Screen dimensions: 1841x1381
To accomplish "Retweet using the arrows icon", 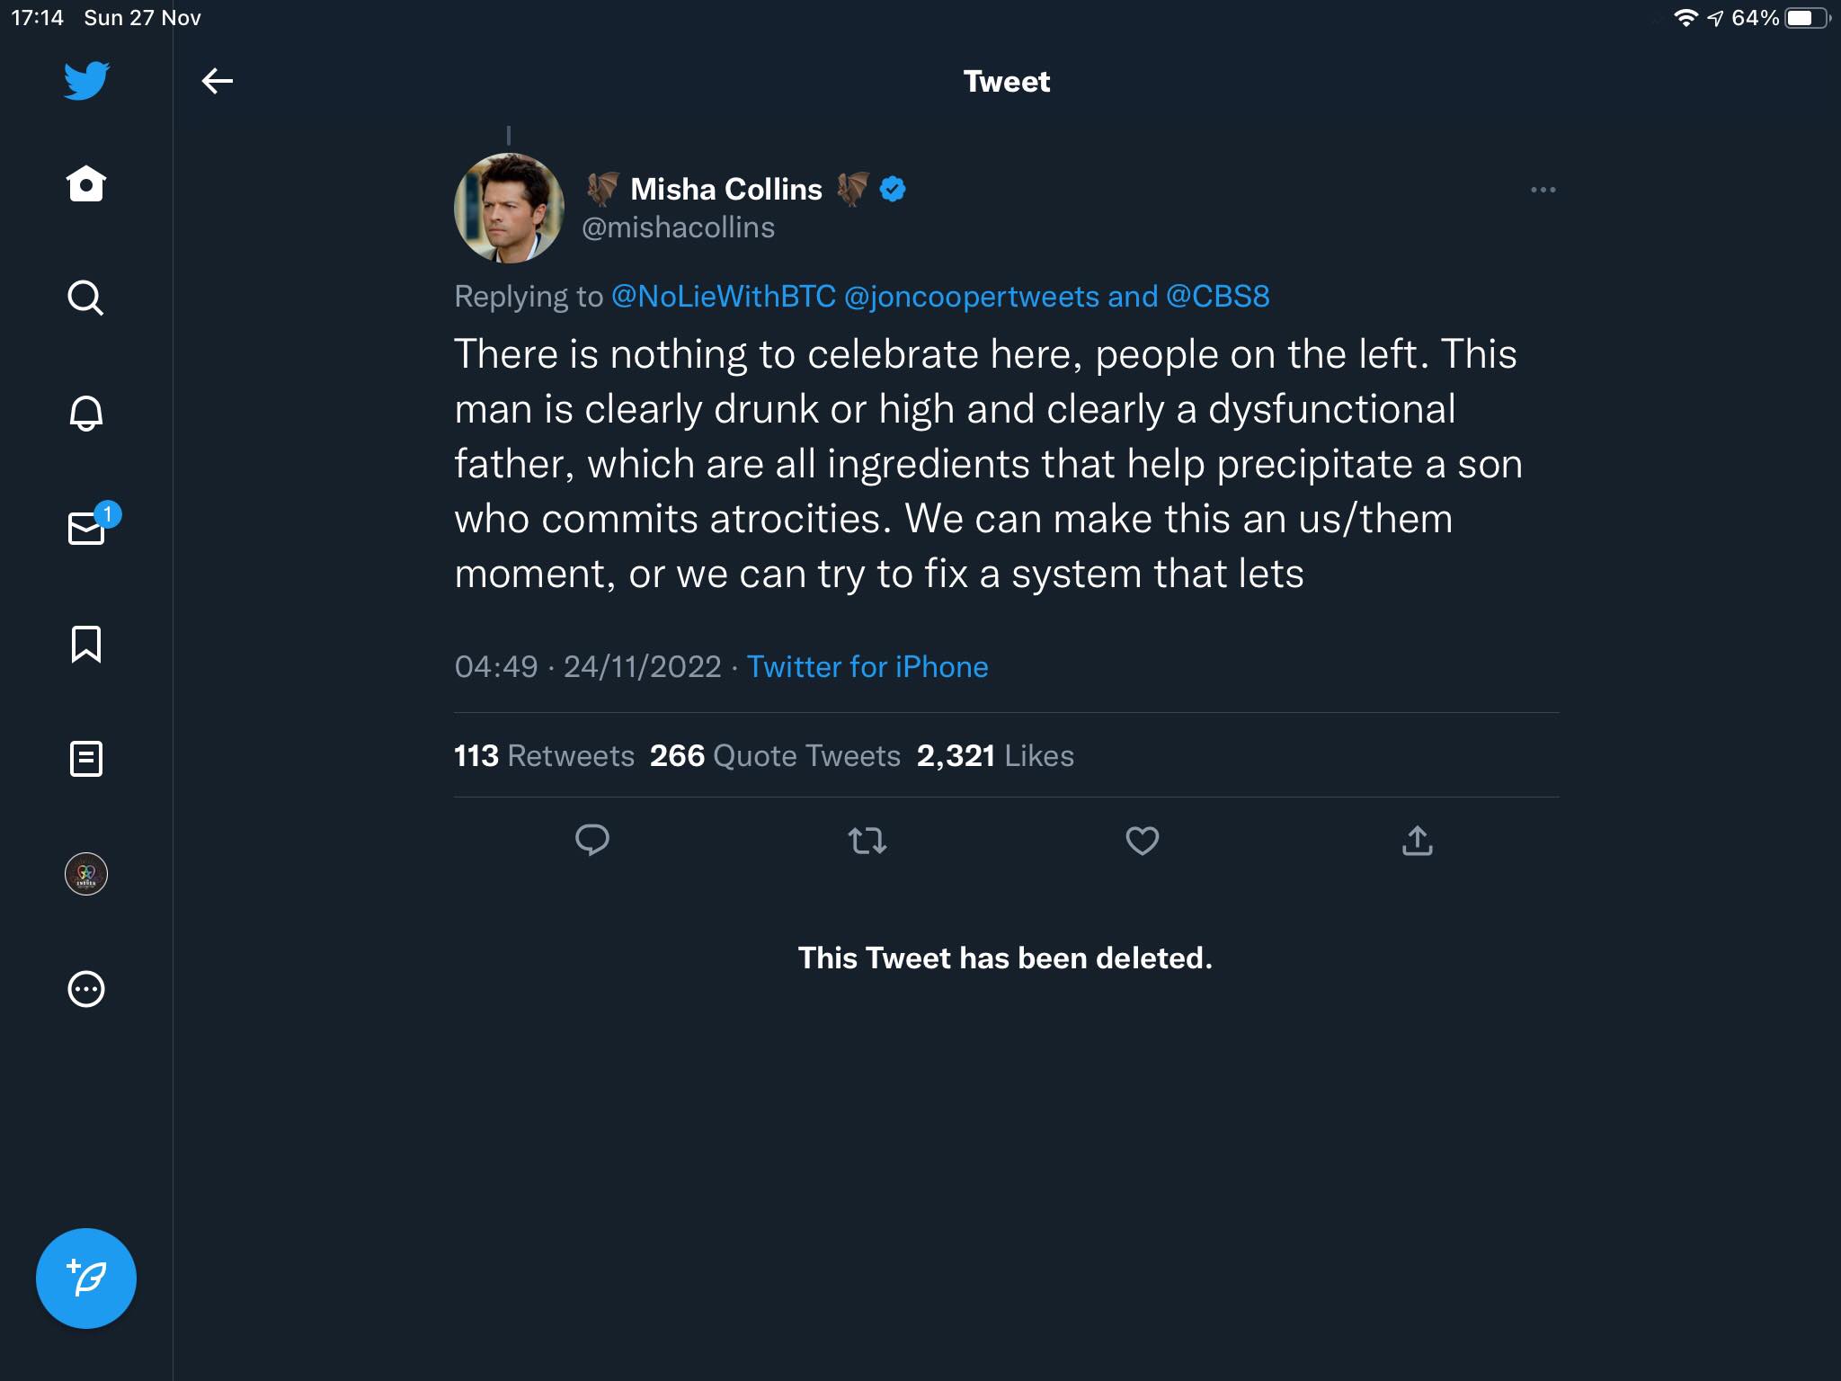I will pos(867,841).
